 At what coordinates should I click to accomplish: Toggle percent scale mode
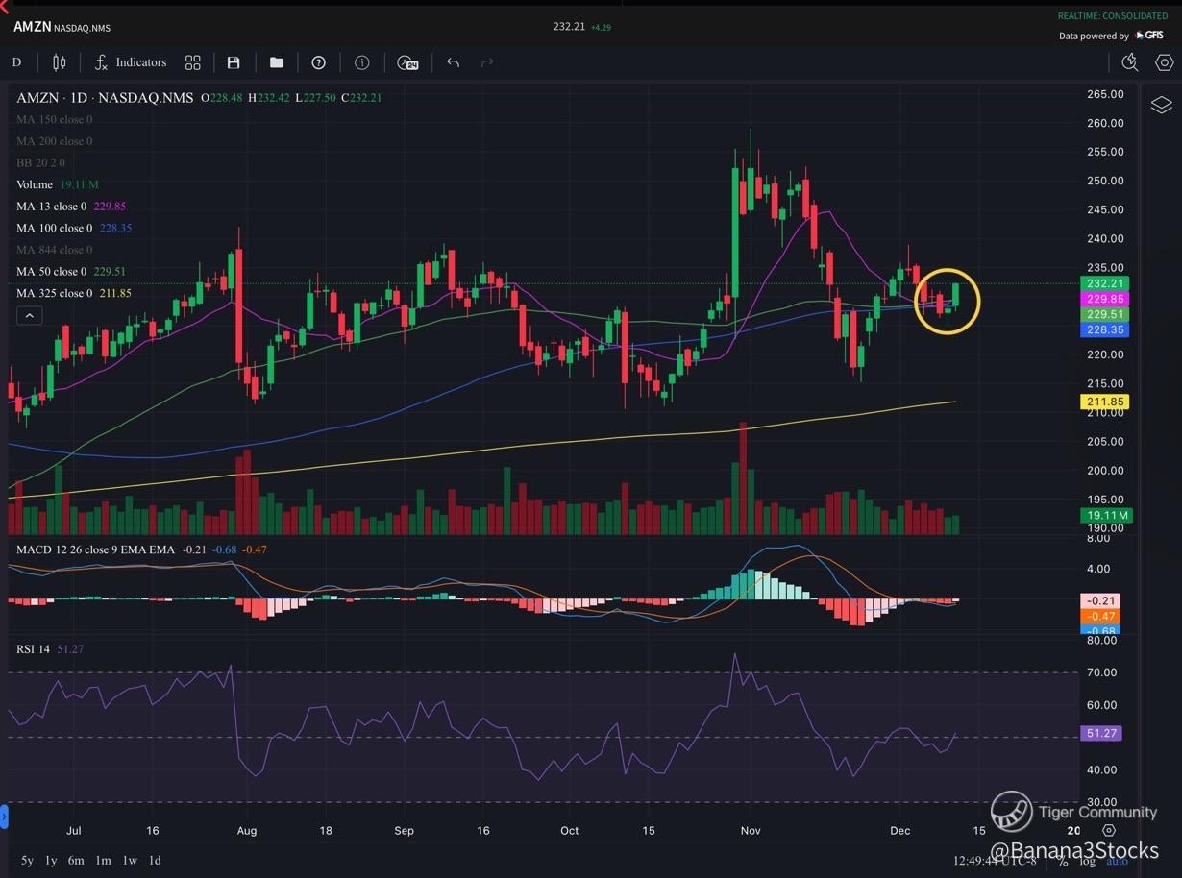point(1064,861)
